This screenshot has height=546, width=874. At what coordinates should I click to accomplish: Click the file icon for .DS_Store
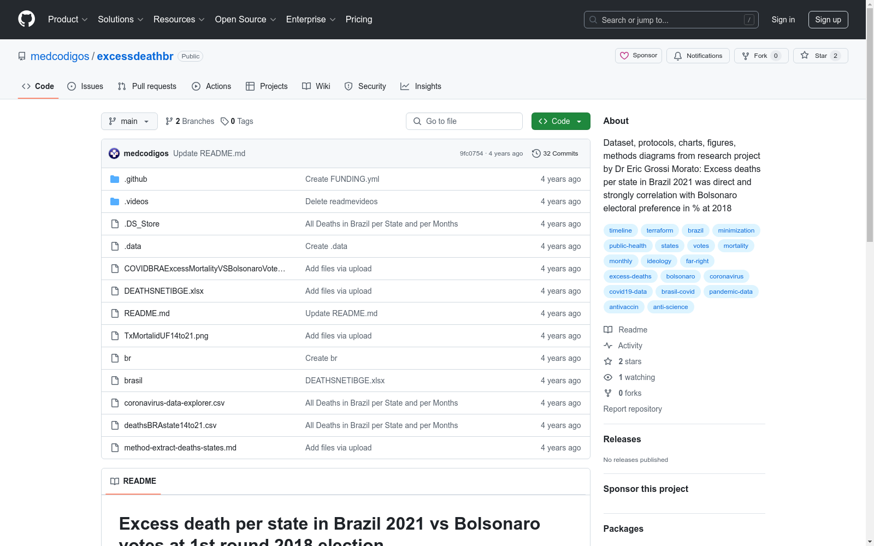115,224
